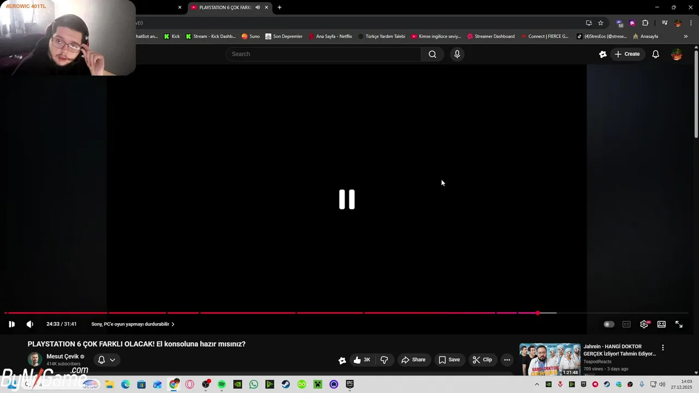Open the player settings gear
The width and height of the screenshot is (699, 393).
[644, 324]
